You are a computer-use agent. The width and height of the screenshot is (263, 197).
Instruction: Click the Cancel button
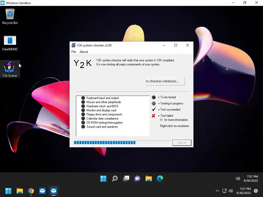[182, 143]
